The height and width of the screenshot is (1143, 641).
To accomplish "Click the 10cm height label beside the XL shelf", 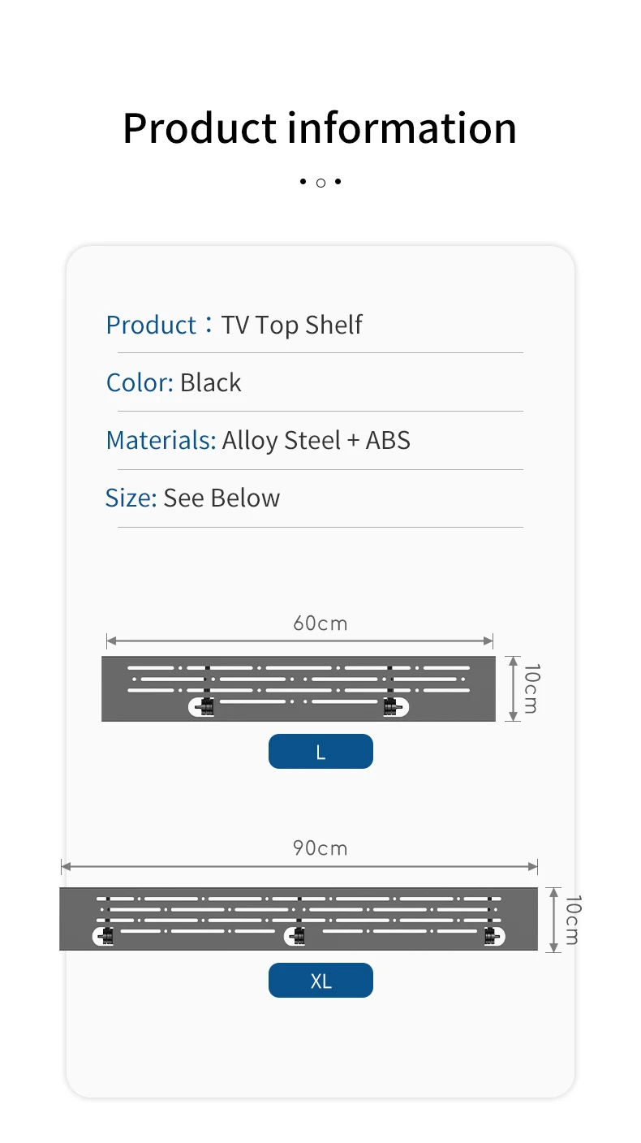I will click(x=573, y=919).
